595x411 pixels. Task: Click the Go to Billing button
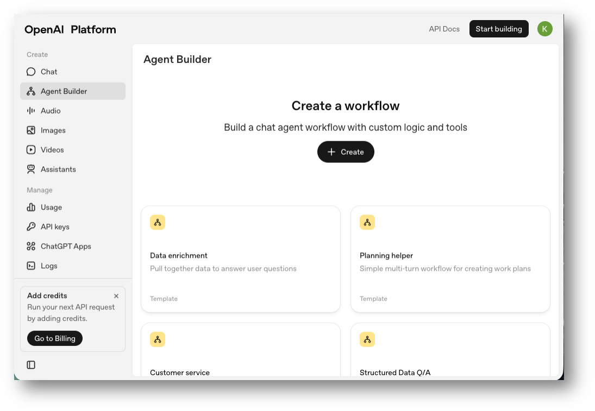pyautogui.click(x=55, y=338)
